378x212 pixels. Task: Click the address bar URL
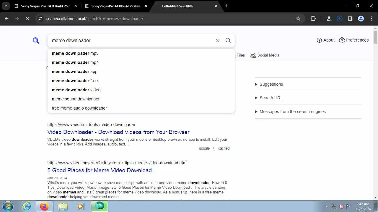click(x=94, y=19)
